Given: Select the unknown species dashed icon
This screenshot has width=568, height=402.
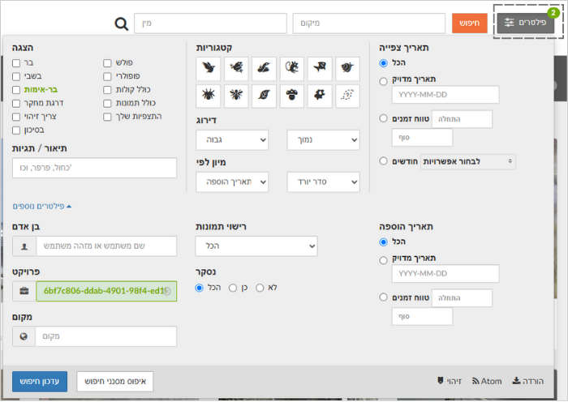Looking at the screenshot, I should [347, 96].
